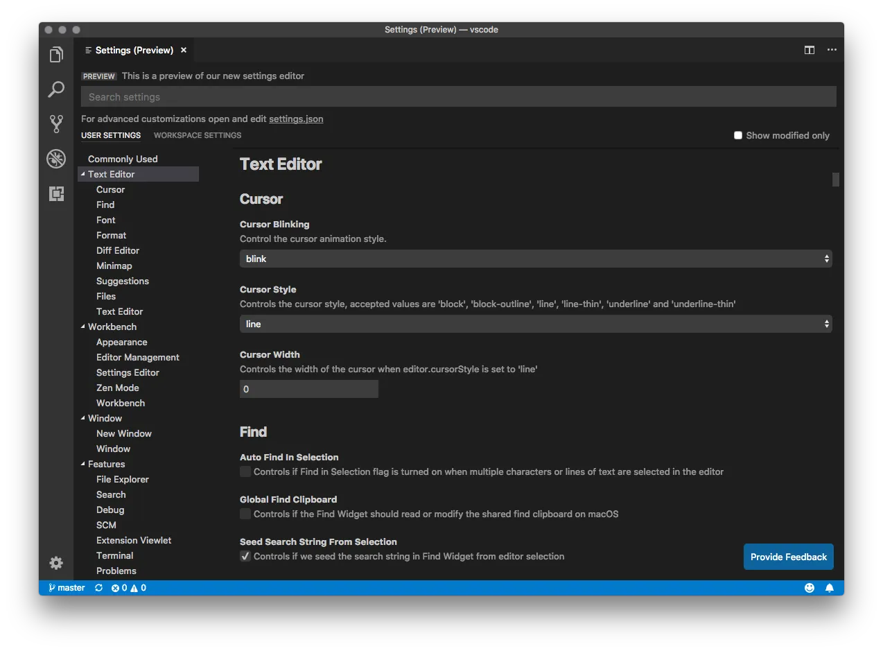883x651 pixels.
Task: Open the Debug view icon
Action: pos(56,159)
